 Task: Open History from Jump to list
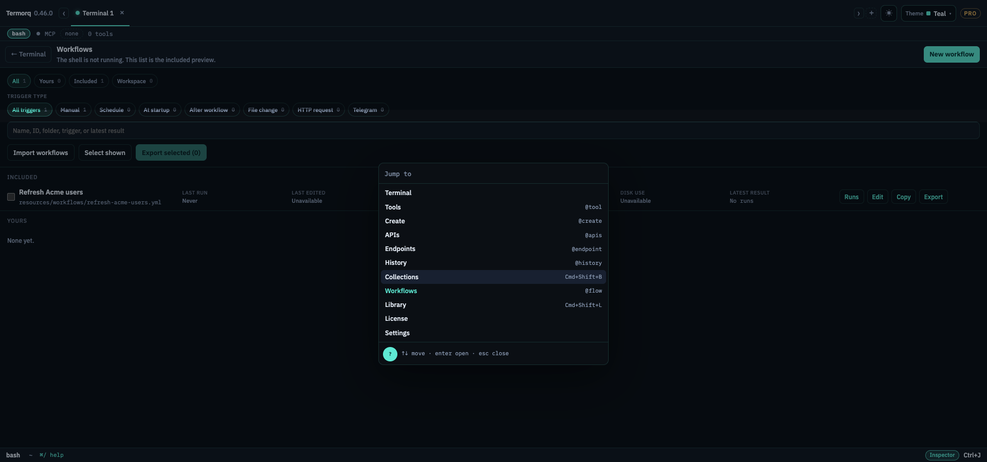tap(493, 263)
